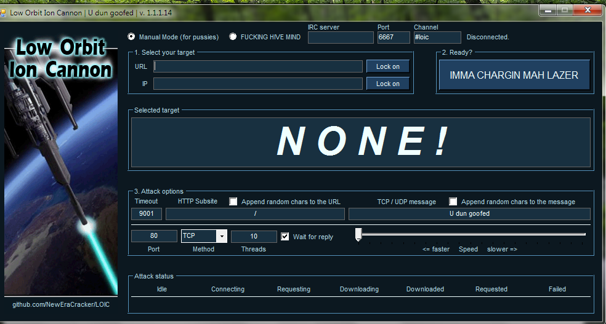
Task: Select the Manual Mode radio button
Action: click(131, 37)
